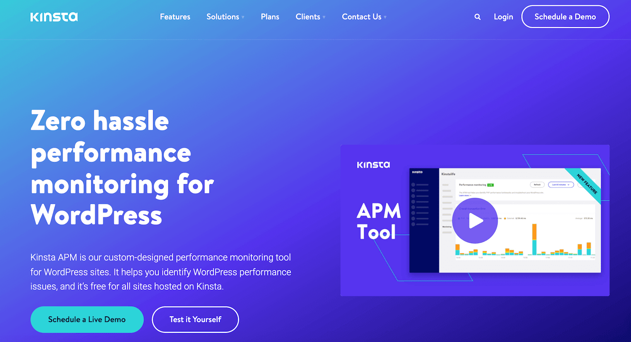Image resolution: width=631 pixels, height=342 pixels.
Task: Open the Clients menu item
Action: click(308, 17)
